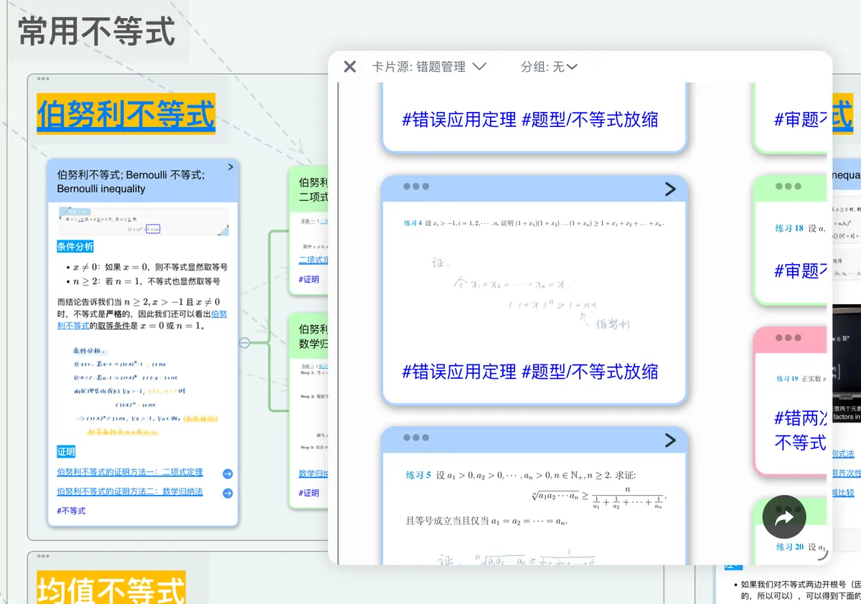
Task: Expand the 伯努利不等式 note card chevron
Action: [x=230, y=166]
